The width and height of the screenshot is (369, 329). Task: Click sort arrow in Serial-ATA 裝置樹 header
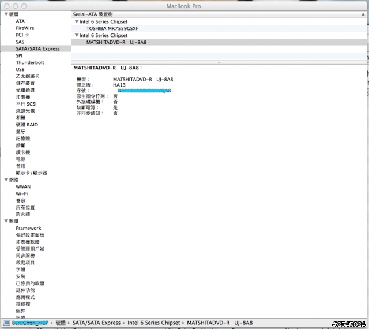point(363,14)
